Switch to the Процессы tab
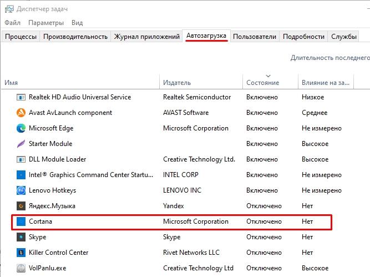The width and height of the screenshot is (370, 277). pos(21,37)
